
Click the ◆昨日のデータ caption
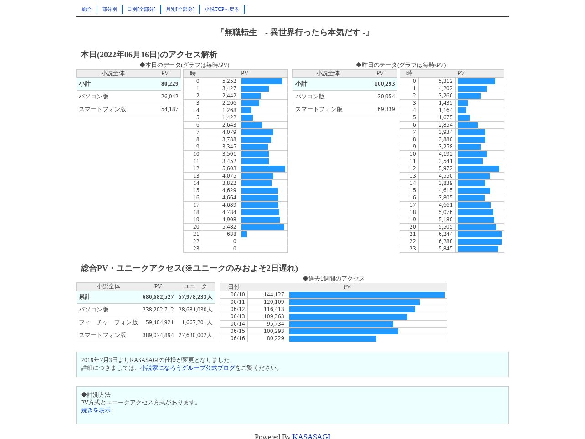pos(401,65)
